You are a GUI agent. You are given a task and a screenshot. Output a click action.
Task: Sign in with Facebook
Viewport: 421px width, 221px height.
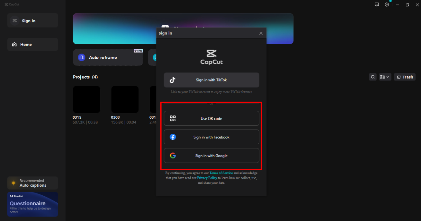(211, 137)
